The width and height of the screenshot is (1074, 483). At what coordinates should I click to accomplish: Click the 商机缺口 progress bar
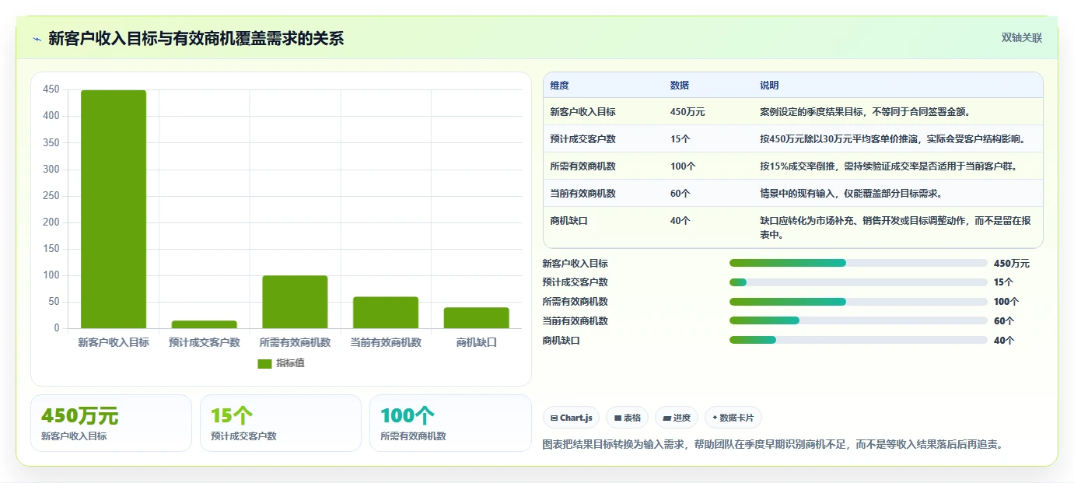(859, 340)
